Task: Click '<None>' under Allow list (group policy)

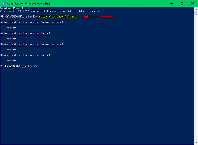Action: coord(12,28)
